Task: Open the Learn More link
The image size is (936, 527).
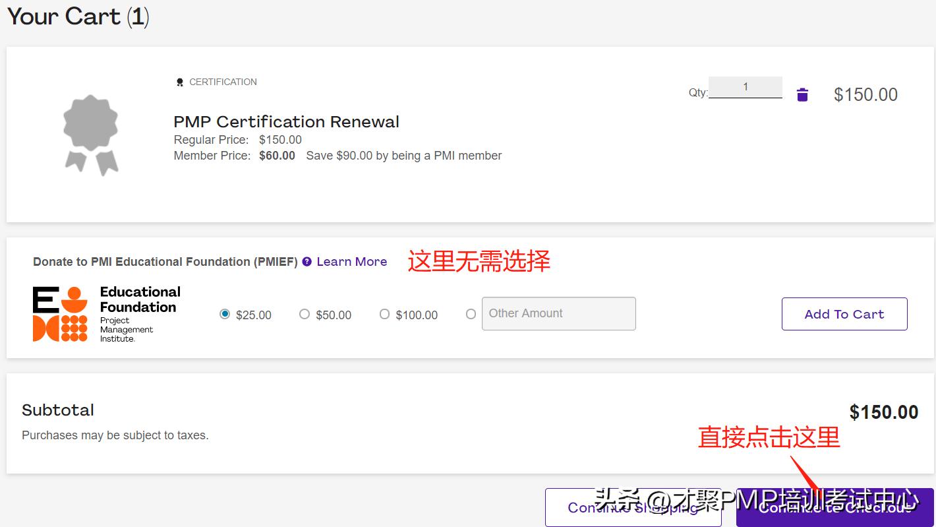Action: point(351,261)
